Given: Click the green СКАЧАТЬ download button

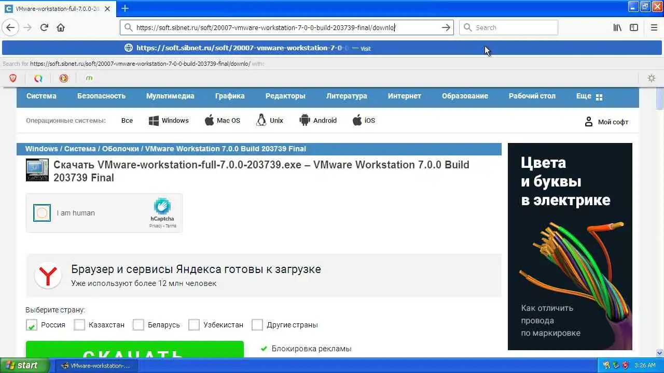Looking at the screenshot, I should [x=135, y=349].
